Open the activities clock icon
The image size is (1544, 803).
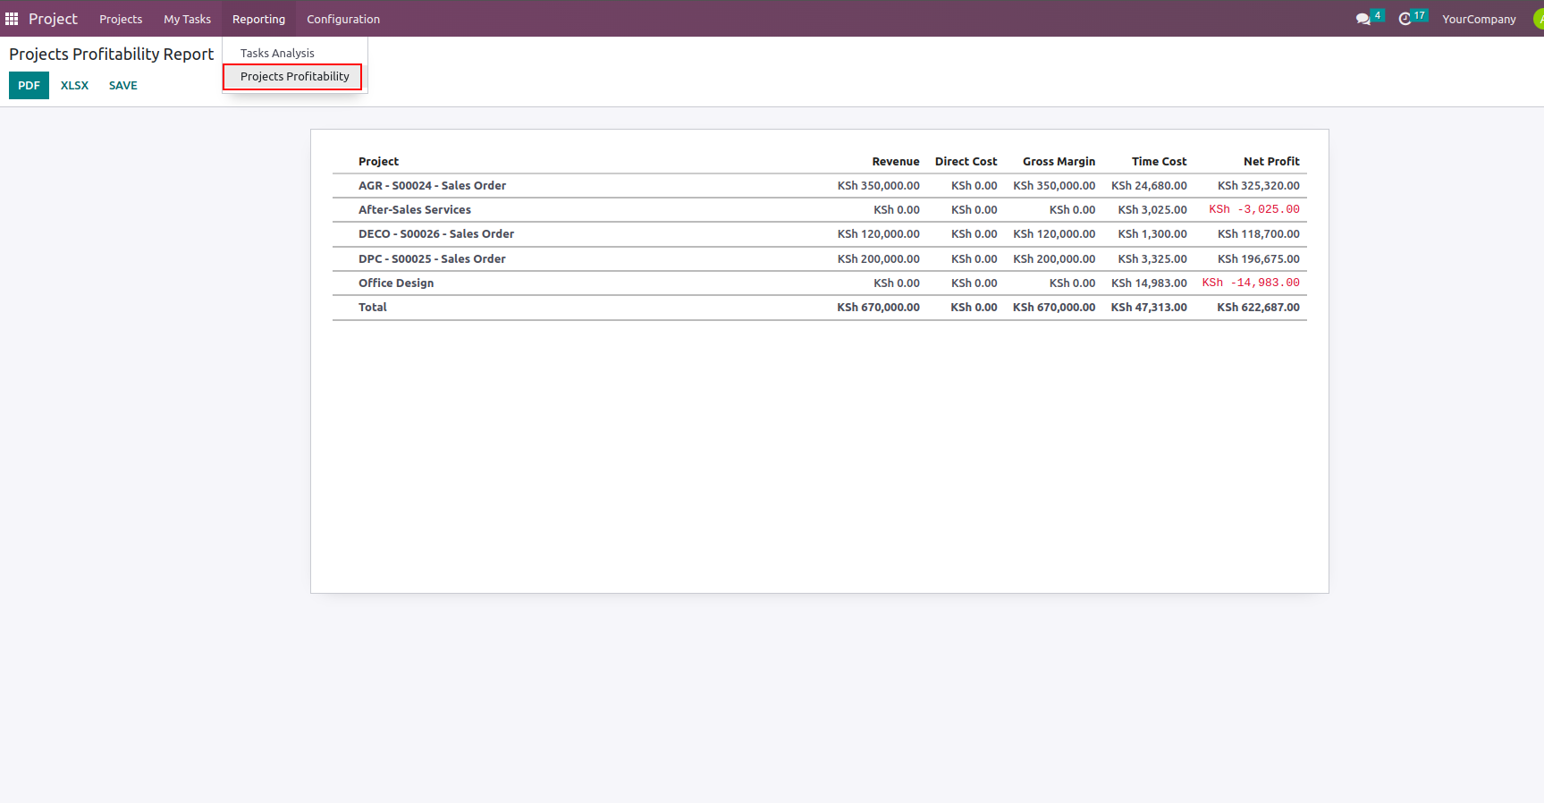click(x=1405, y=19)
